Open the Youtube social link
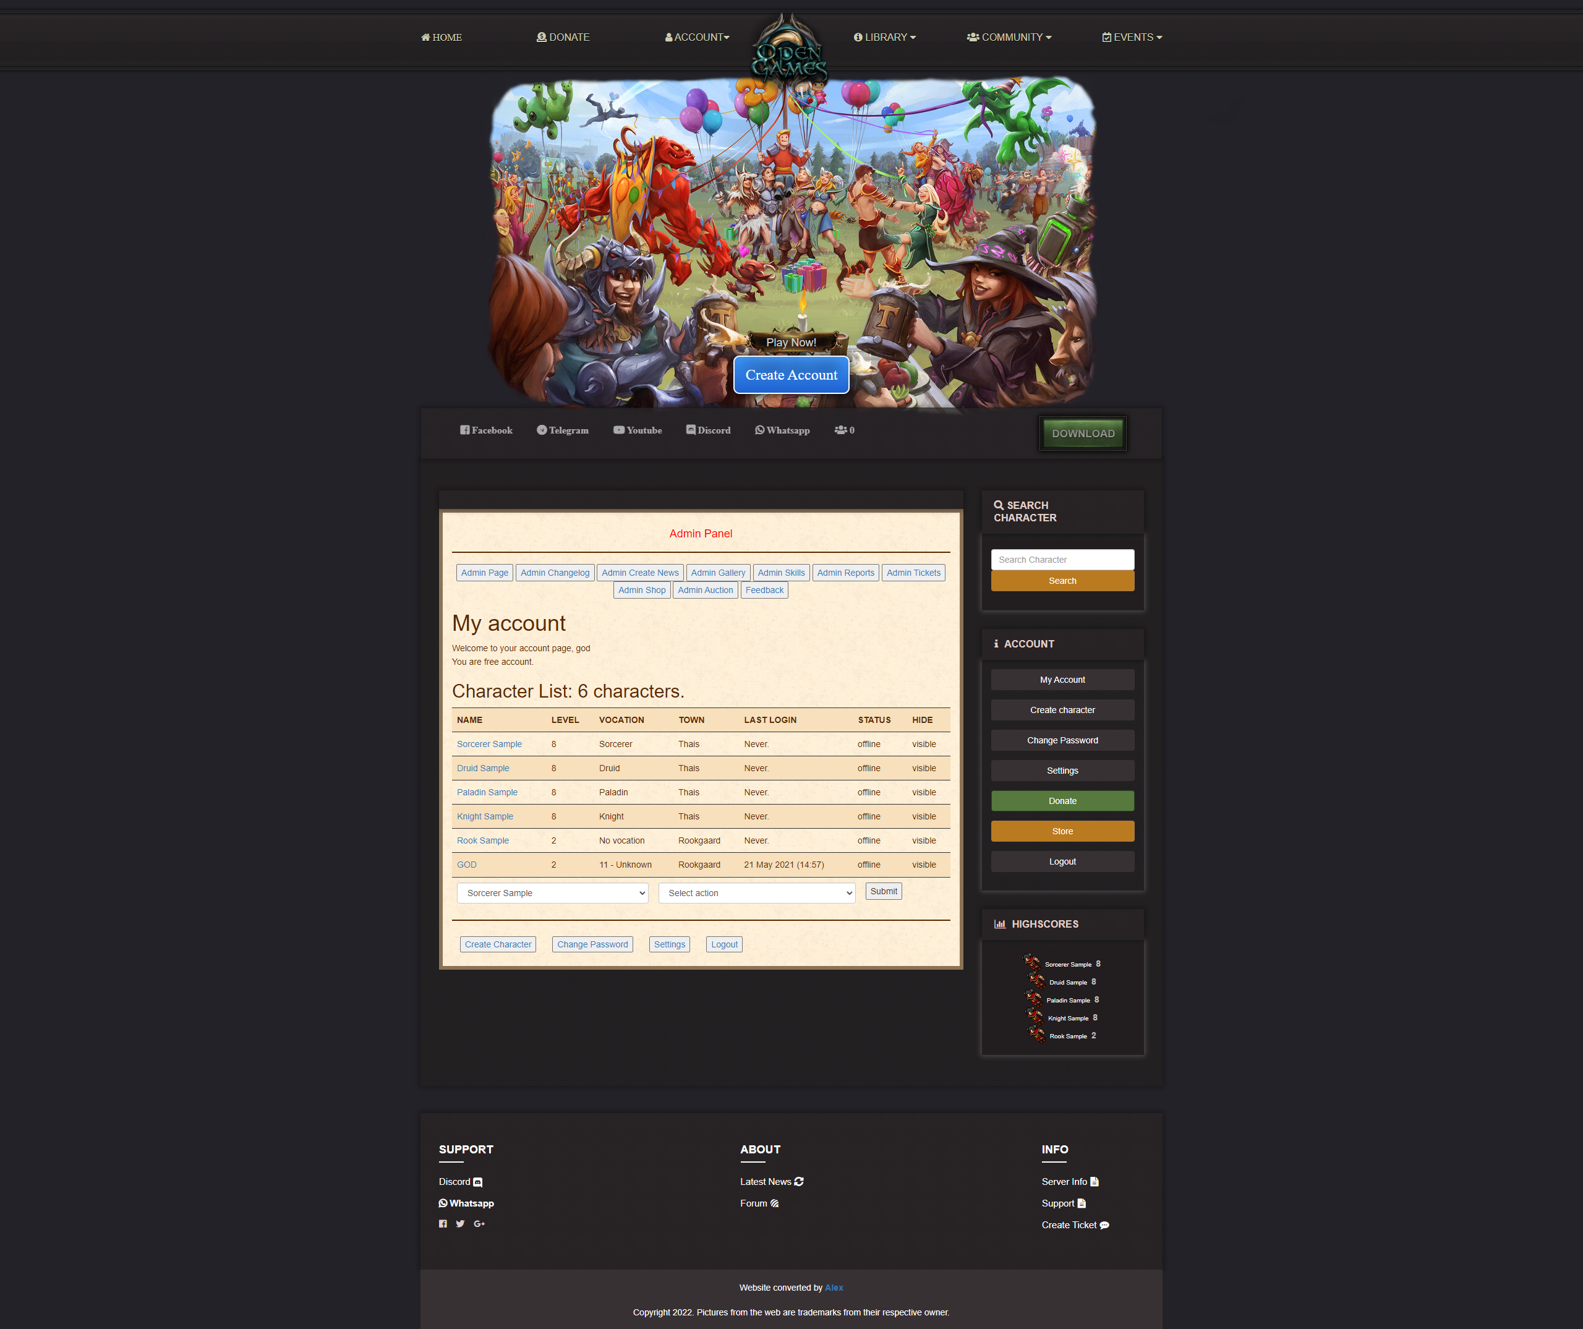The height and width of the screenshot is (1329, 1583). 638,430
